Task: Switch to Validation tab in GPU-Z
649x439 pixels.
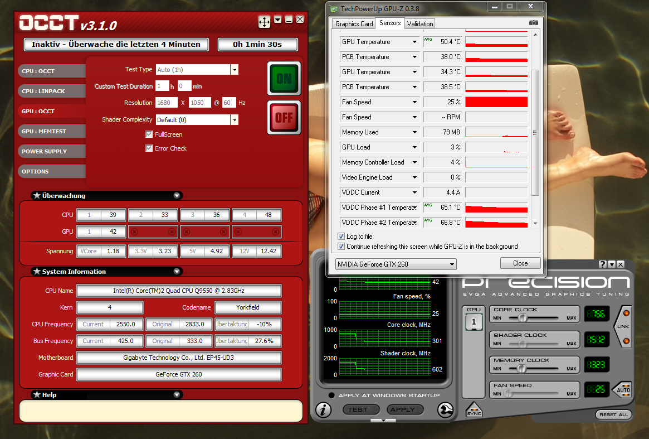Action: (x=419, y=23)
